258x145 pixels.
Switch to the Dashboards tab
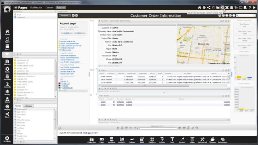[x=36, y=8]
